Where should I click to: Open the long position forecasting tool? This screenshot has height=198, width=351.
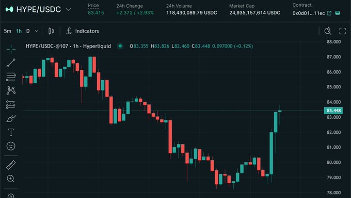(x=11, y=104)
